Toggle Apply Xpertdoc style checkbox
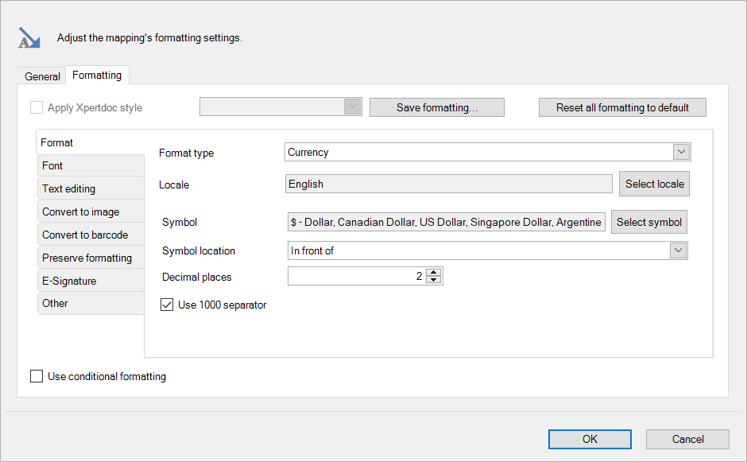 [x=37, y=107]
